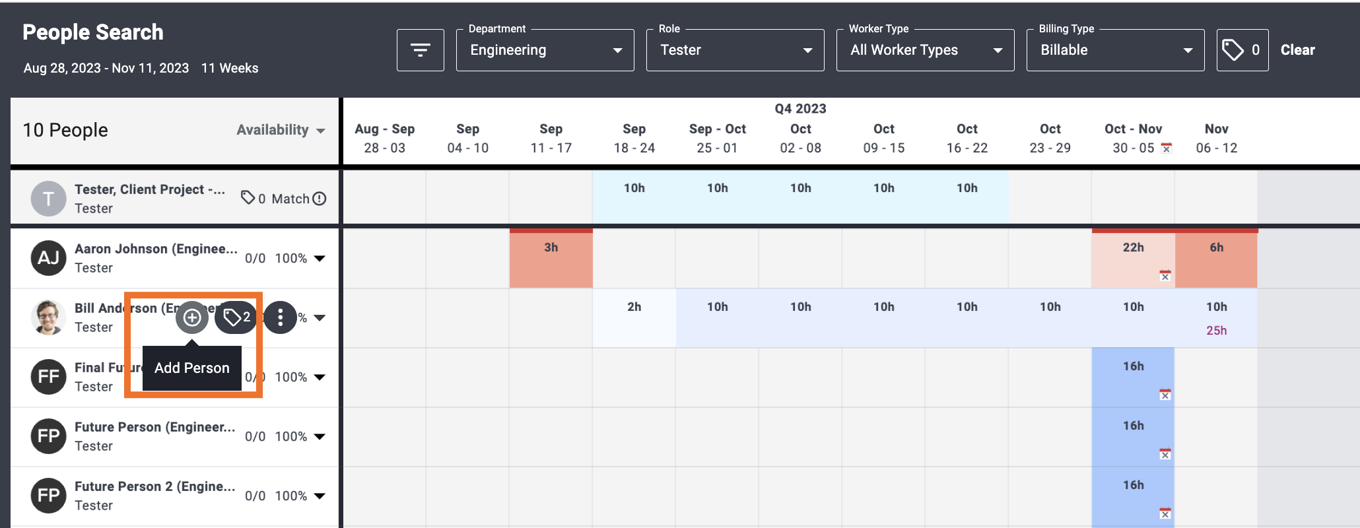Select Bill Anderson's 2h cell for Sep 18 - 24
This screenshot has height=528, width=1360.
point(634,317)
